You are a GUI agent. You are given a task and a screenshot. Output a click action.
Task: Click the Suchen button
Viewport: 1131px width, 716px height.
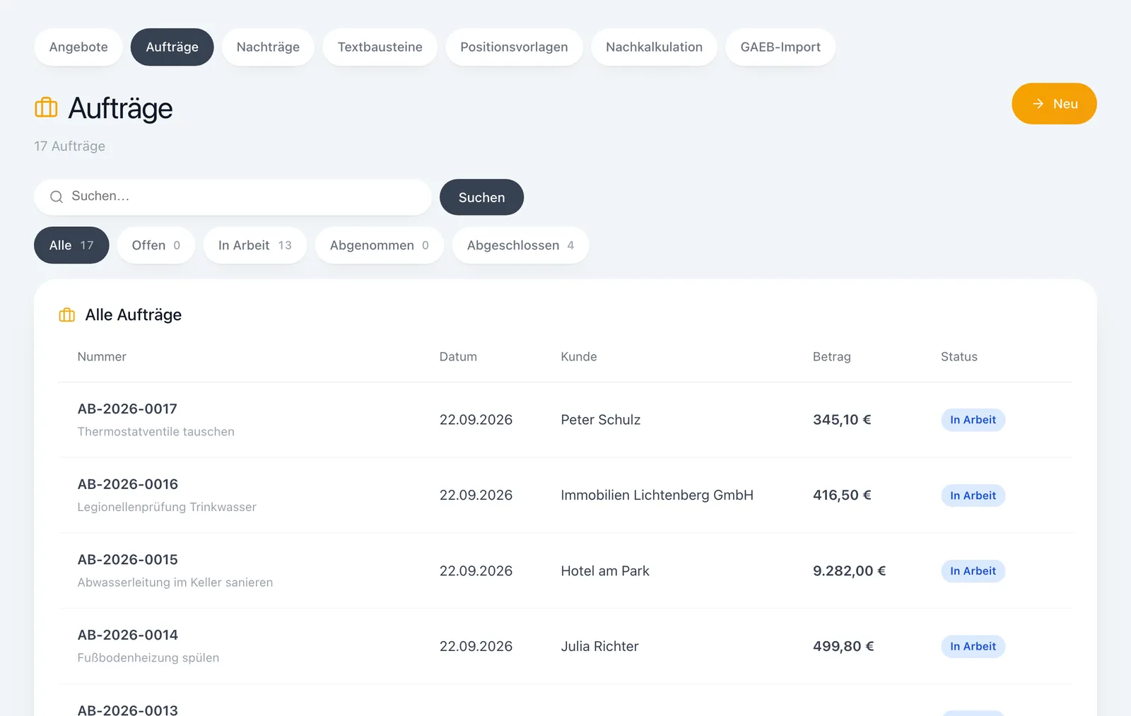[x=481, y=197]
